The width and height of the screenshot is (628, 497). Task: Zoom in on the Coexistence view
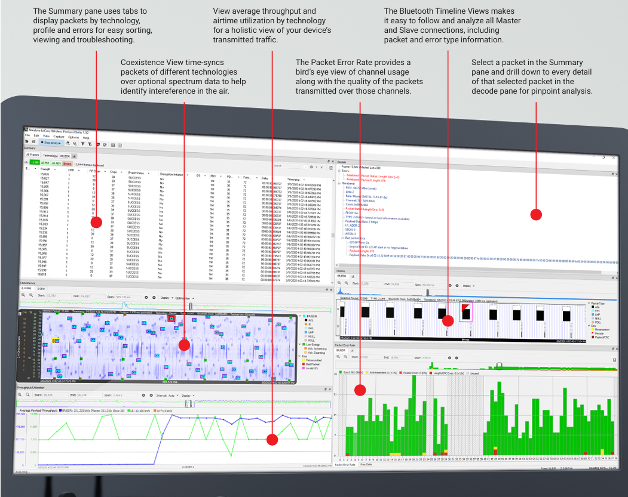(23, 296)
